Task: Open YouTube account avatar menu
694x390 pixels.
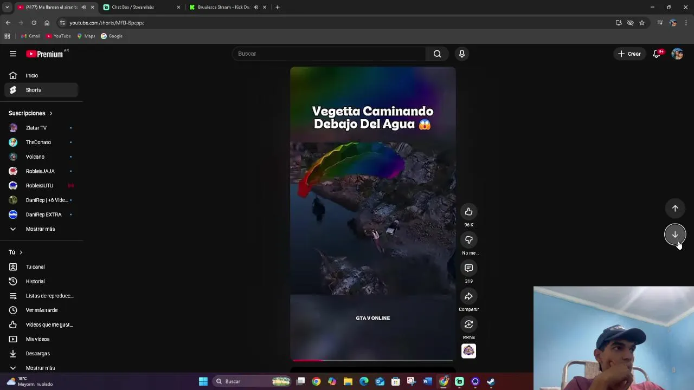Action: (677, 54)
